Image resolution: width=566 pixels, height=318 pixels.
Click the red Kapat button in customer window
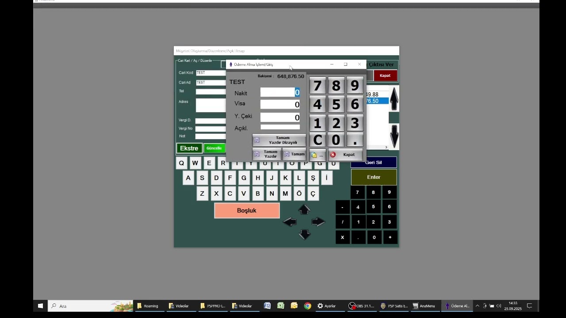click(x=385, y=76)
